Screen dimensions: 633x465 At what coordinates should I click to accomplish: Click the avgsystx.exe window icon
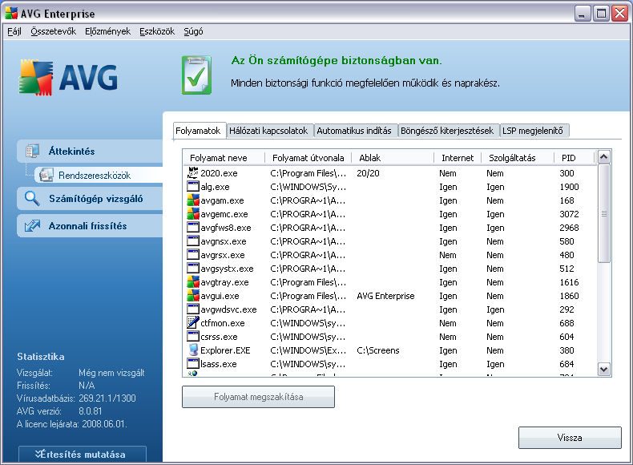coord(193,269)
